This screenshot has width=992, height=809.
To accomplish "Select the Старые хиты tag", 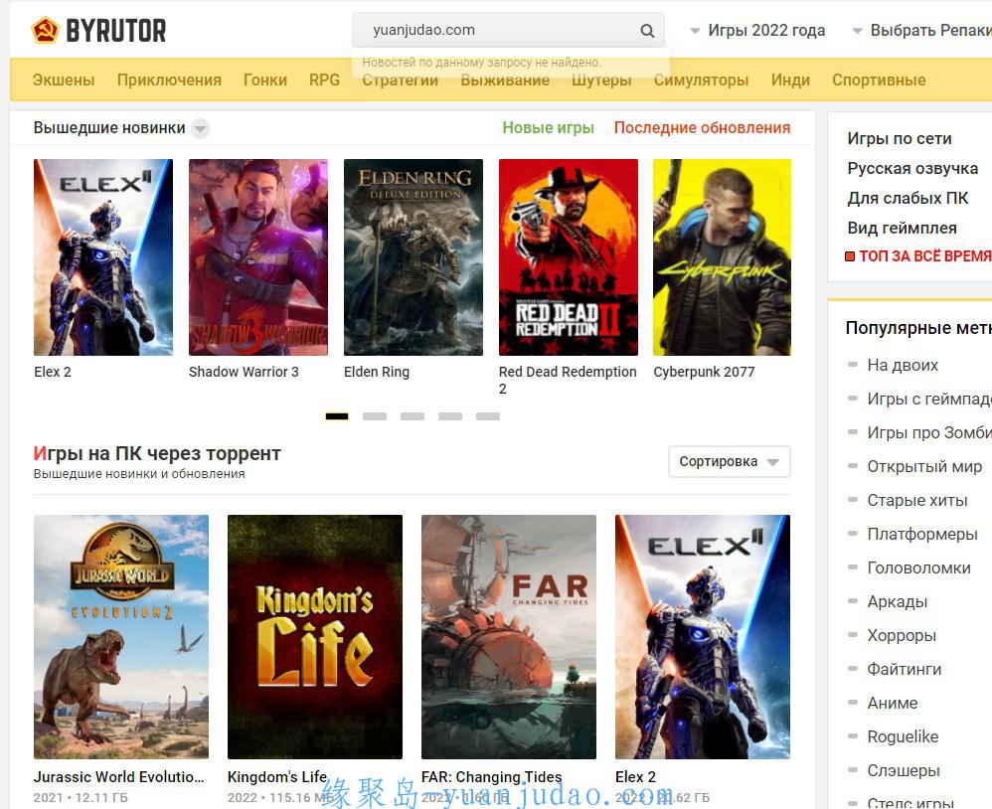I will point(917,500).
